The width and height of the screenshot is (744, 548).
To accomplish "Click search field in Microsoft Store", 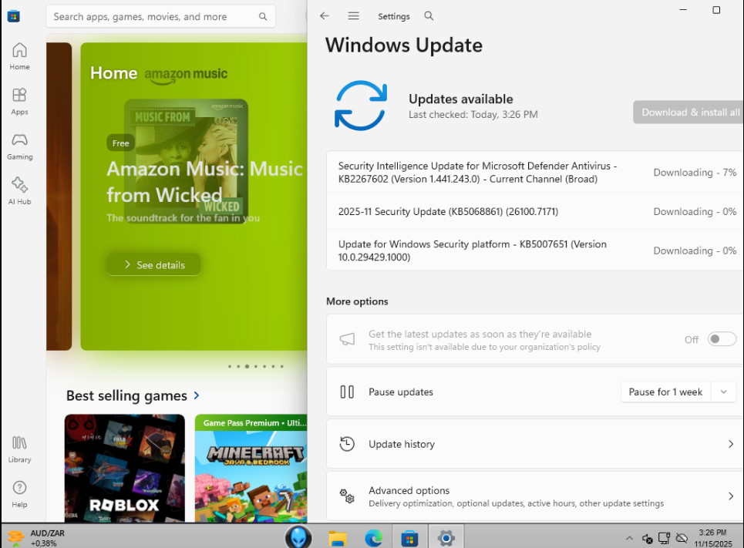I will (160, 17).
